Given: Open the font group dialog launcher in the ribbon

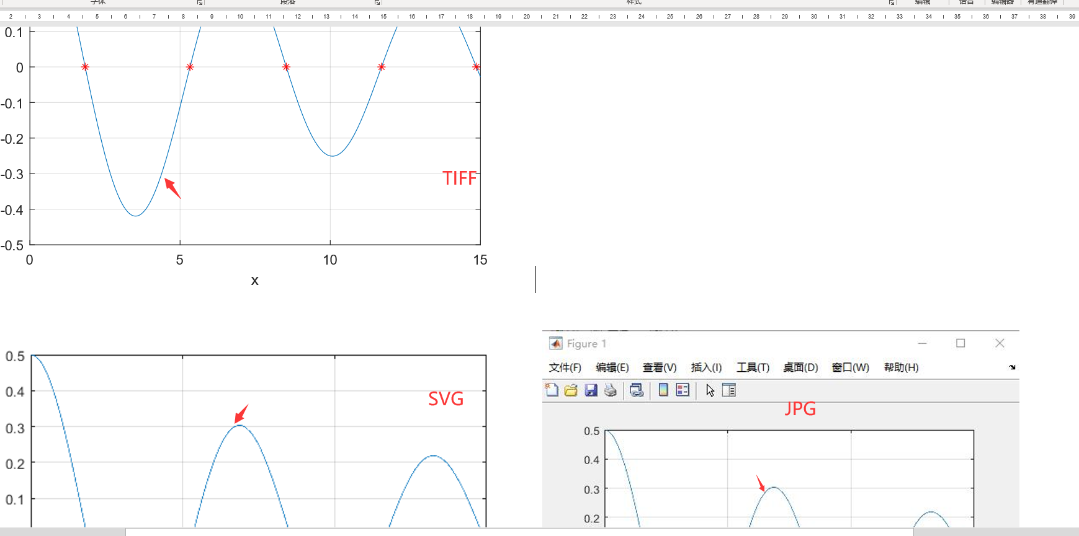Looking at the screenshot, I should [200, 2].
